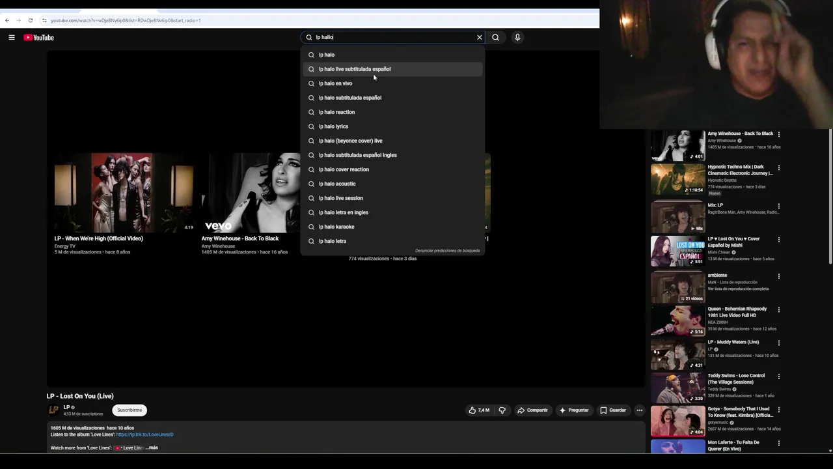Start voice search with the microphone
The height and width of the screenshot is (469, 833).
pyautogui.click(x=517, y=37)
